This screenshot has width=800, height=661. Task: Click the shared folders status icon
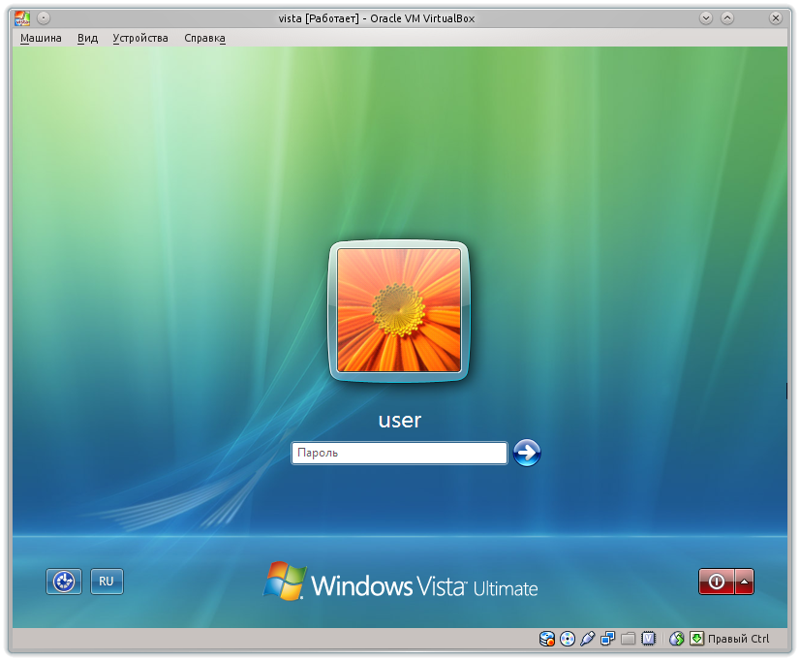coord(628,638)
